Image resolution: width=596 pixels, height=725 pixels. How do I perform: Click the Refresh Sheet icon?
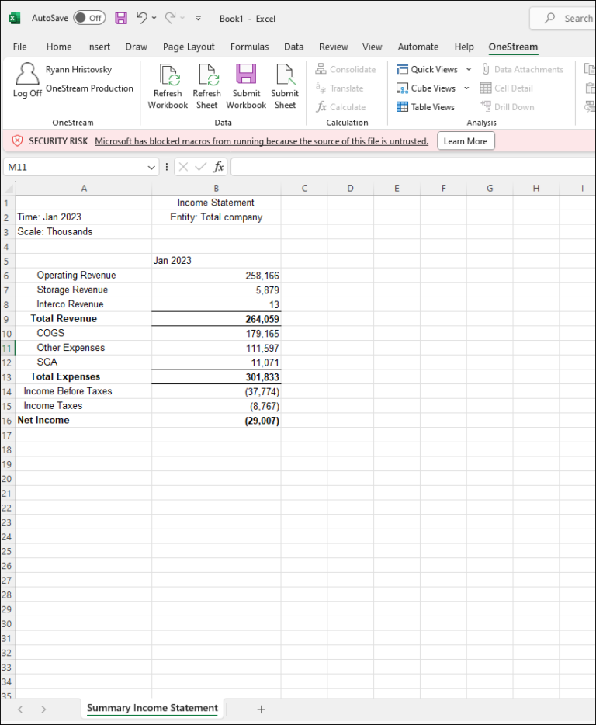(x=206, y=75)
